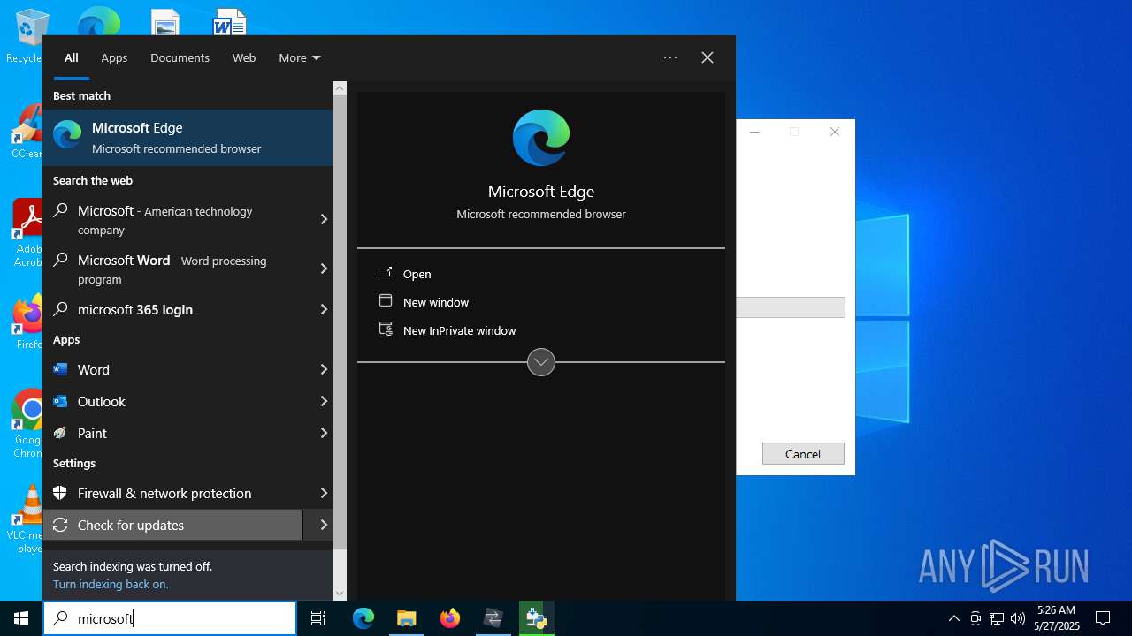Expand Firewall & network protection arrow
1132x636 pixels.
[x=324, y=493]
